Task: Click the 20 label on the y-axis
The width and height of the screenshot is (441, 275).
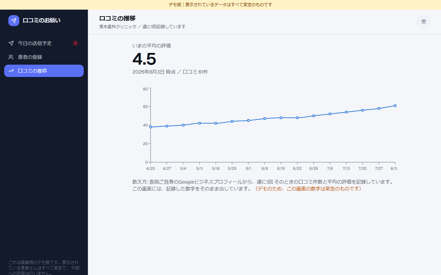Action: pos(145,144)
